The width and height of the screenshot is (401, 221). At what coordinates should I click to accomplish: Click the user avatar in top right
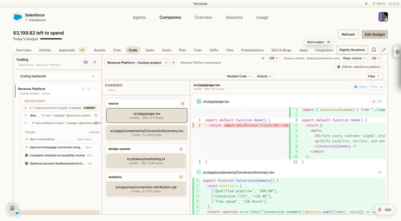(x=383, y=17)
